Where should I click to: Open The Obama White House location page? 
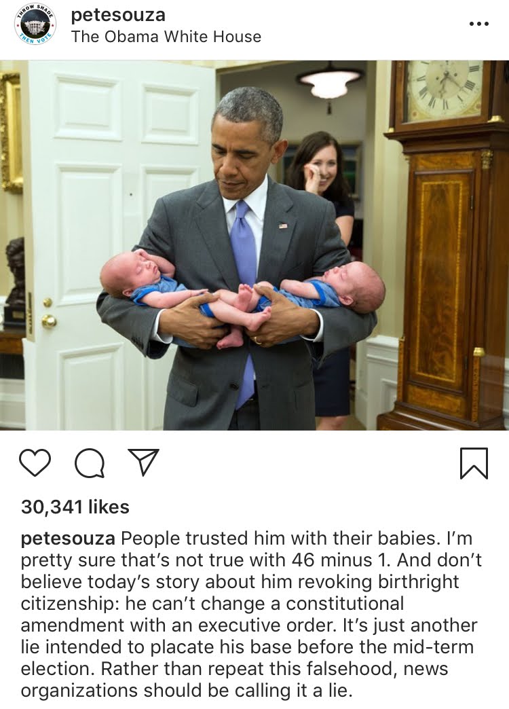click(x=166, y=37)
